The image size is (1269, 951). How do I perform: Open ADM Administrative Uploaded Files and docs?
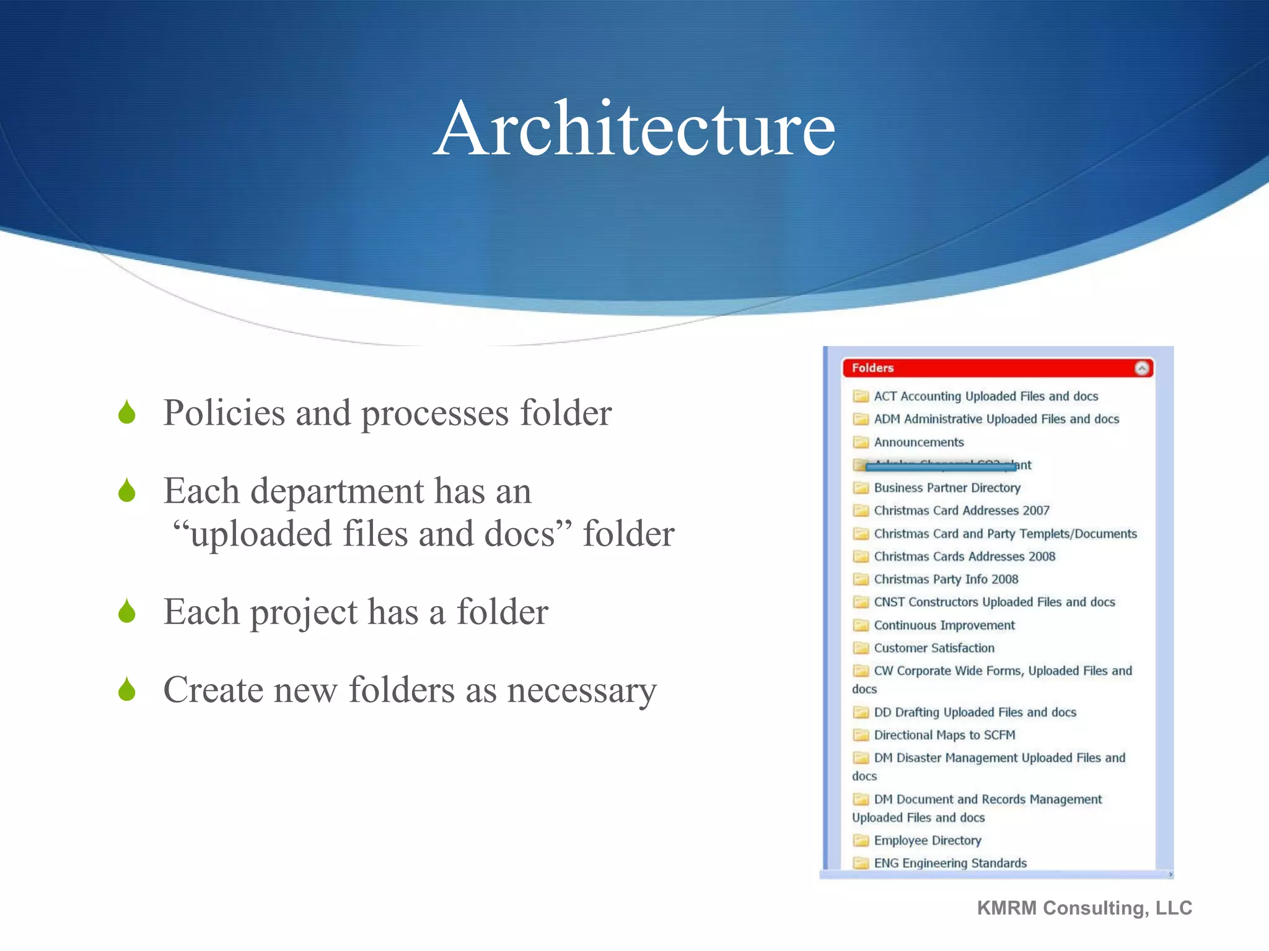[996, 419]
